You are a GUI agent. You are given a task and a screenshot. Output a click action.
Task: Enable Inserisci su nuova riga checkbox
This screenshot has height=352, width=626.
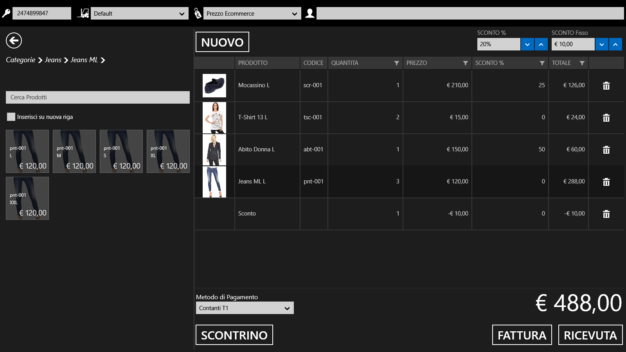11,117
